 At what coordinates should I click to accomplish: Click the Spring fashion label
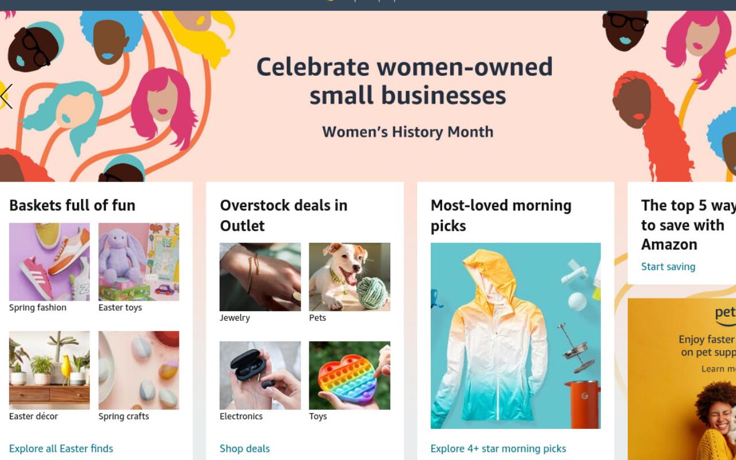37,308
